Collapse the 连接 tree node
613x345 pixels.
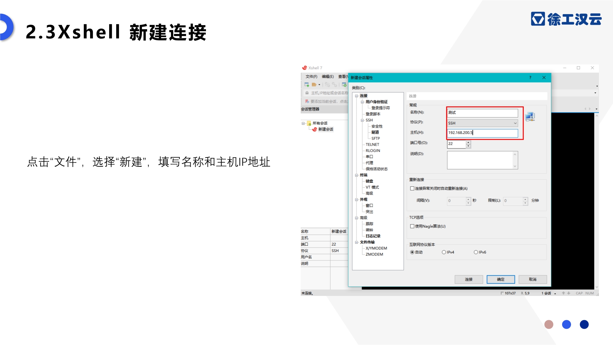[357, 96]
